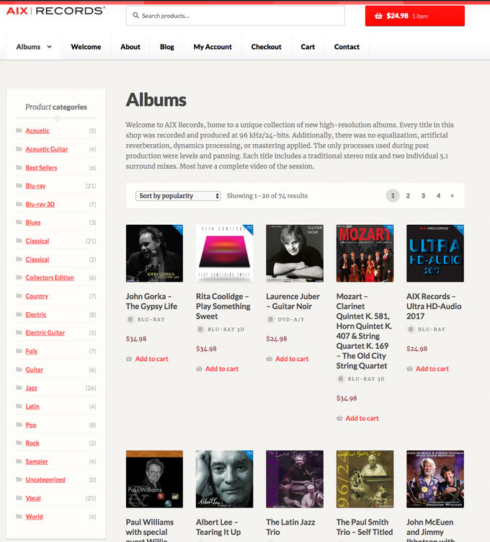This screenshot has width=490, height=542.
Task: Click the next page arrow in pagination
Action: coord(453,195)
